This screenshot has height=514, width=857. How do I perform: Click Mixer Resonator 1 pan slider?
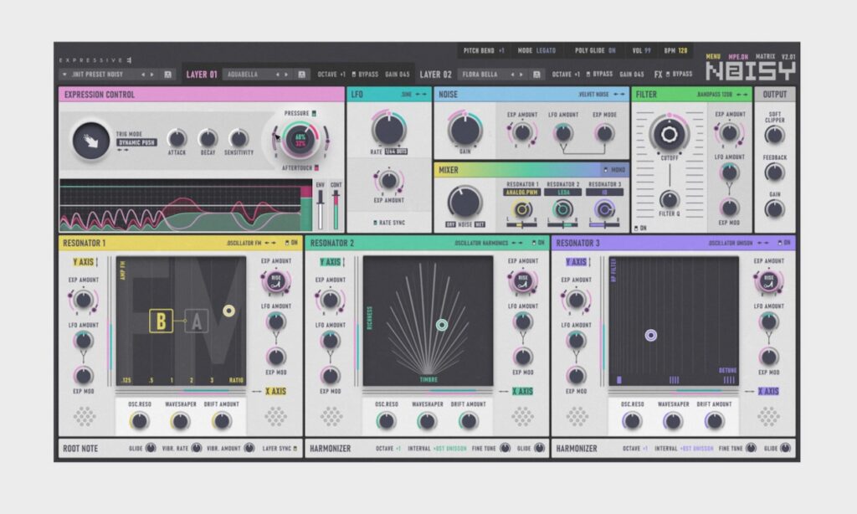pos(522,224)
